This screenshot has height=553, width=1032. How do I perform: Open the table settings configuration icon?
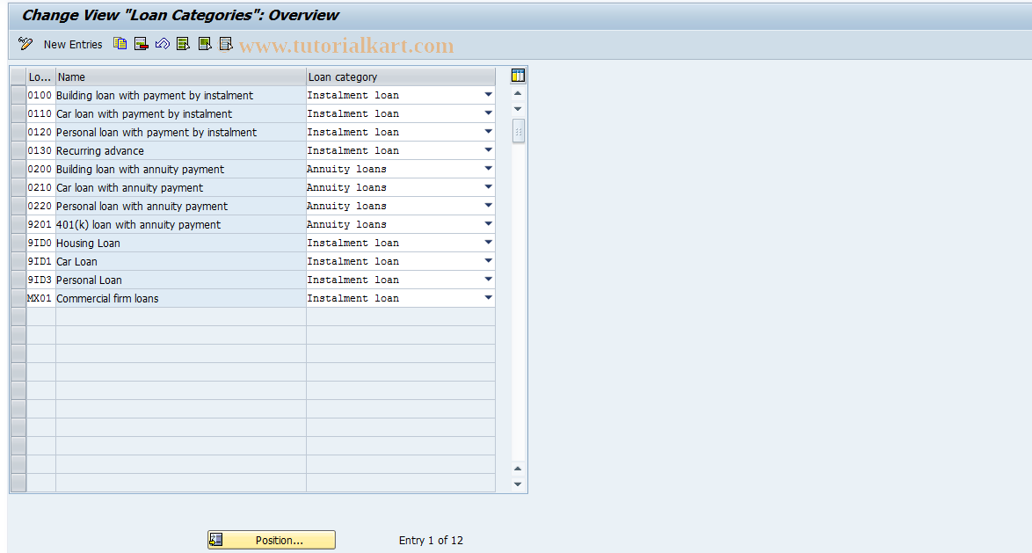[x=518, y=76]
